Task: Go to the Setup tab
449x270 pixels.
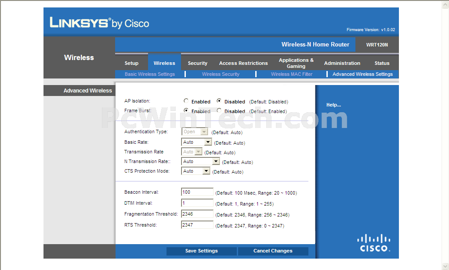Action: point(131,63)
